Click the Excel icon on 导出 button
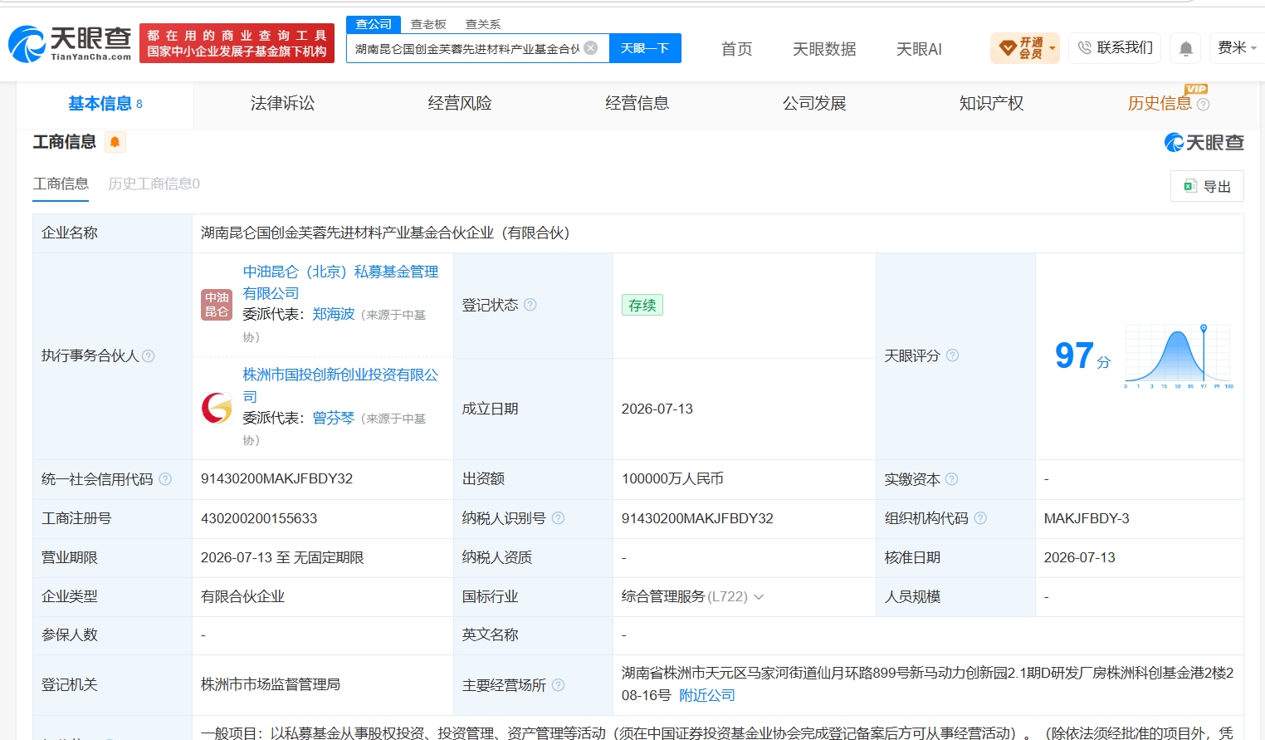 coord(1189,186)
